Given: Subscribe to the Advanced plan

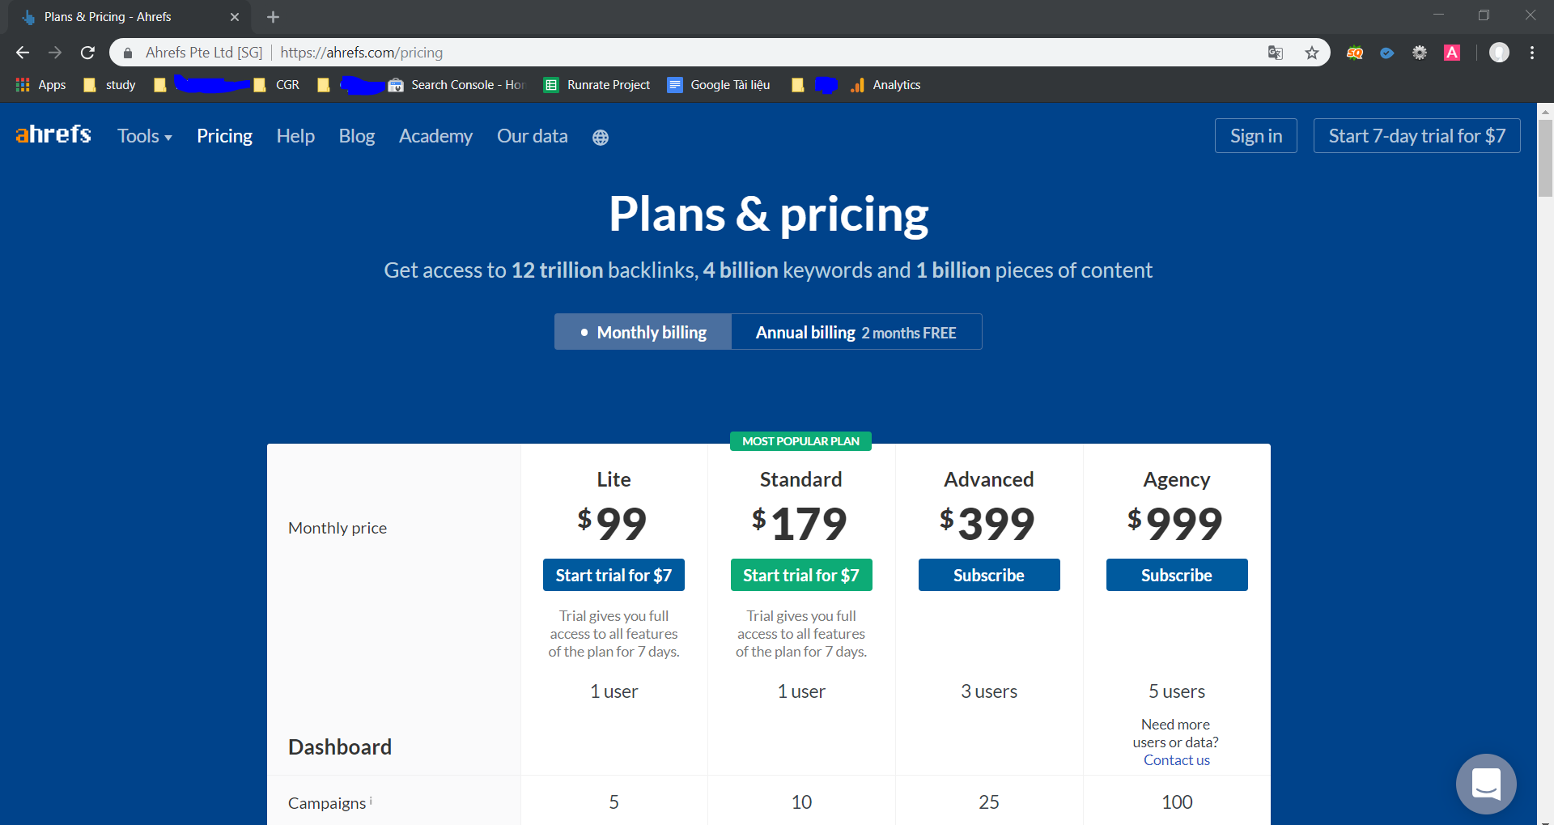Looking at the screenshot, I should tap(988, 575).
